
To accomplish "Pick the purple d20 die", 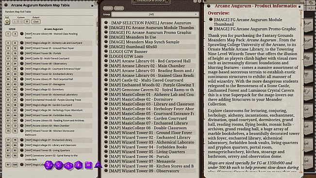I will point(49,165).
